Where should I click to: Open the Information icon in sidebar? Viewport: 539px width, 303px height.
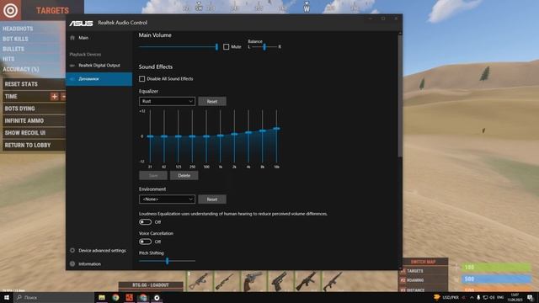coord(72,263)
